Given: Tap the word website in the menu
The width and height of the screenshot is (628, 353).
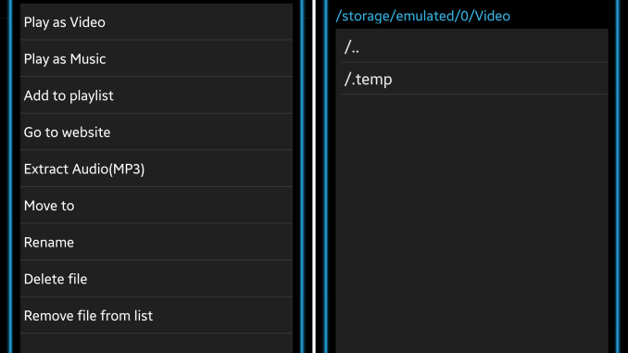Looking at the screenshot, I should click(86, 132).
